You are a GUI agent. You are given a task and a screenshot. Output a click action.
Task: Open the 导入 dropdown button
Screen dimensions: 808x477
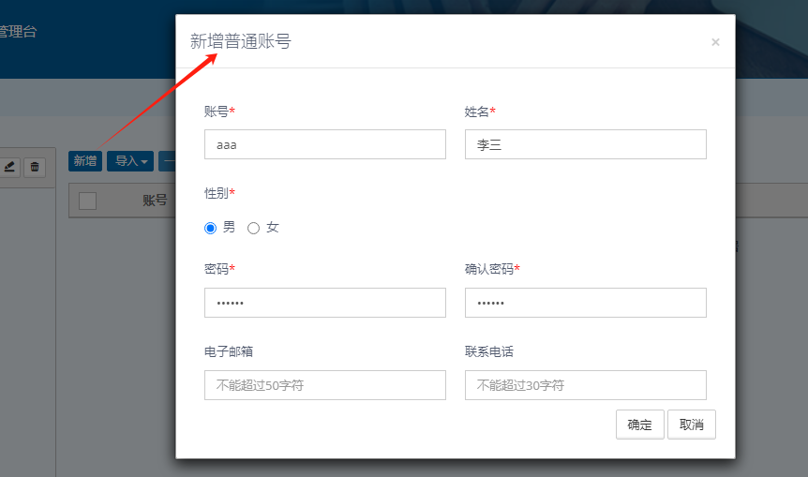tap(130, 161)
